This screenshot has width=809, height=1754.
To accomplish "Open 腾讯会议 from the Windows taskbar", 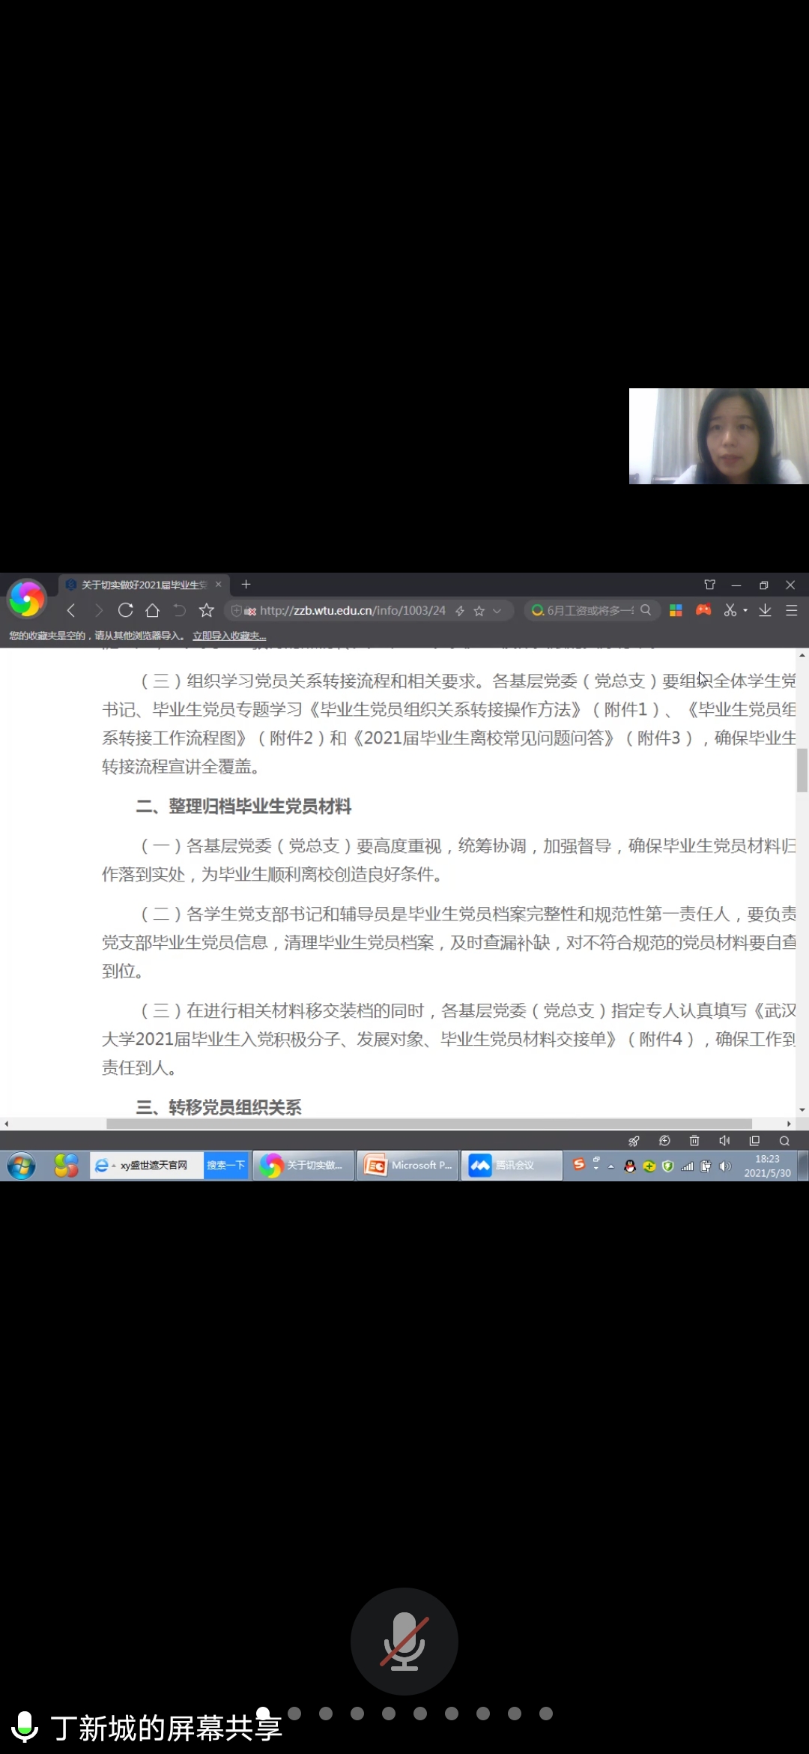I will pos(512,1166).
